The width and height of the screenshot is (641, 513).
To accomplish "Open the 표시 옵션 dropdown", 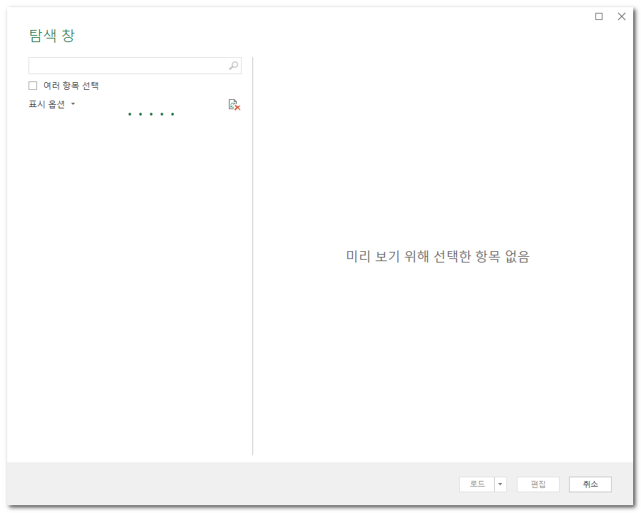I will (52, 104).
